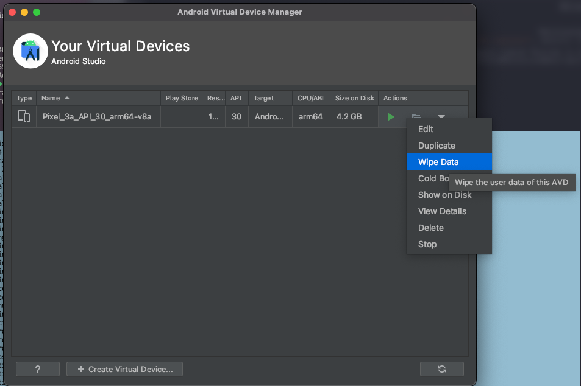581x386 pixels.
Task: Click Create Virtual Device button
Action: pos(124,369)
